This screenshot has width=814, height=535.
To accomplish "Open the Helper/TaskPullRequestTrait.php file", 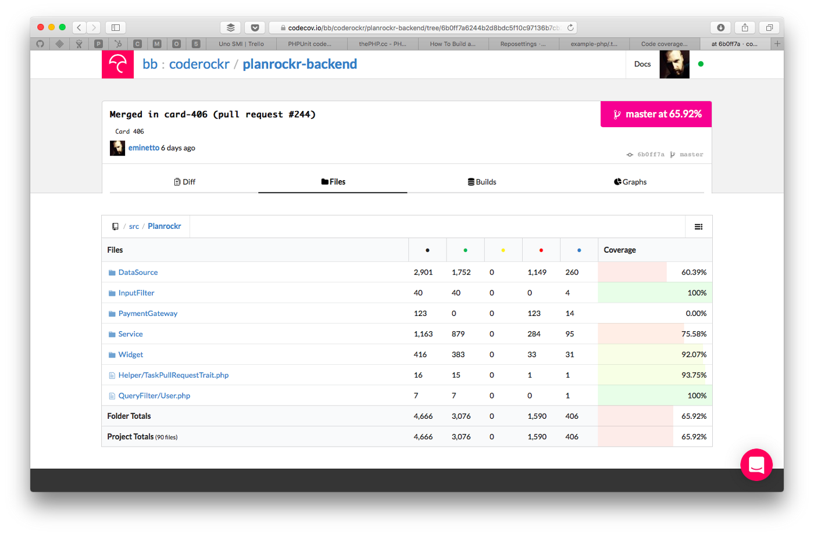I will 174,375.
